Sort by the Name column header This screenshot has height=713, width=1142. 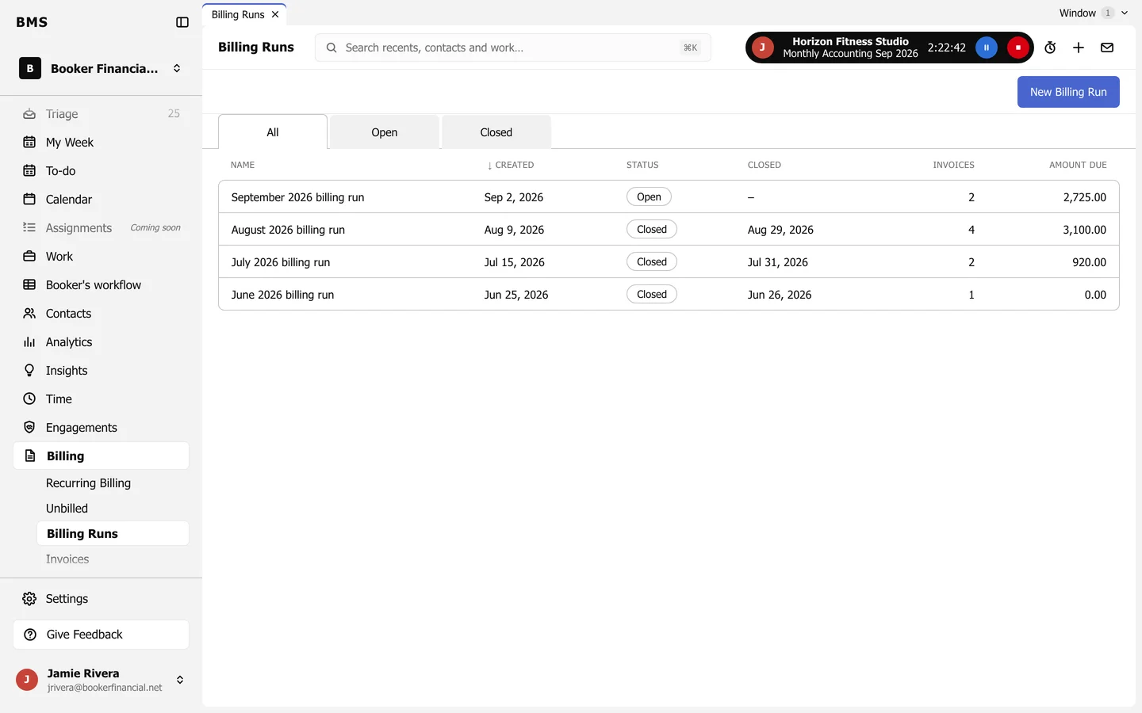[x=243, y=165]
